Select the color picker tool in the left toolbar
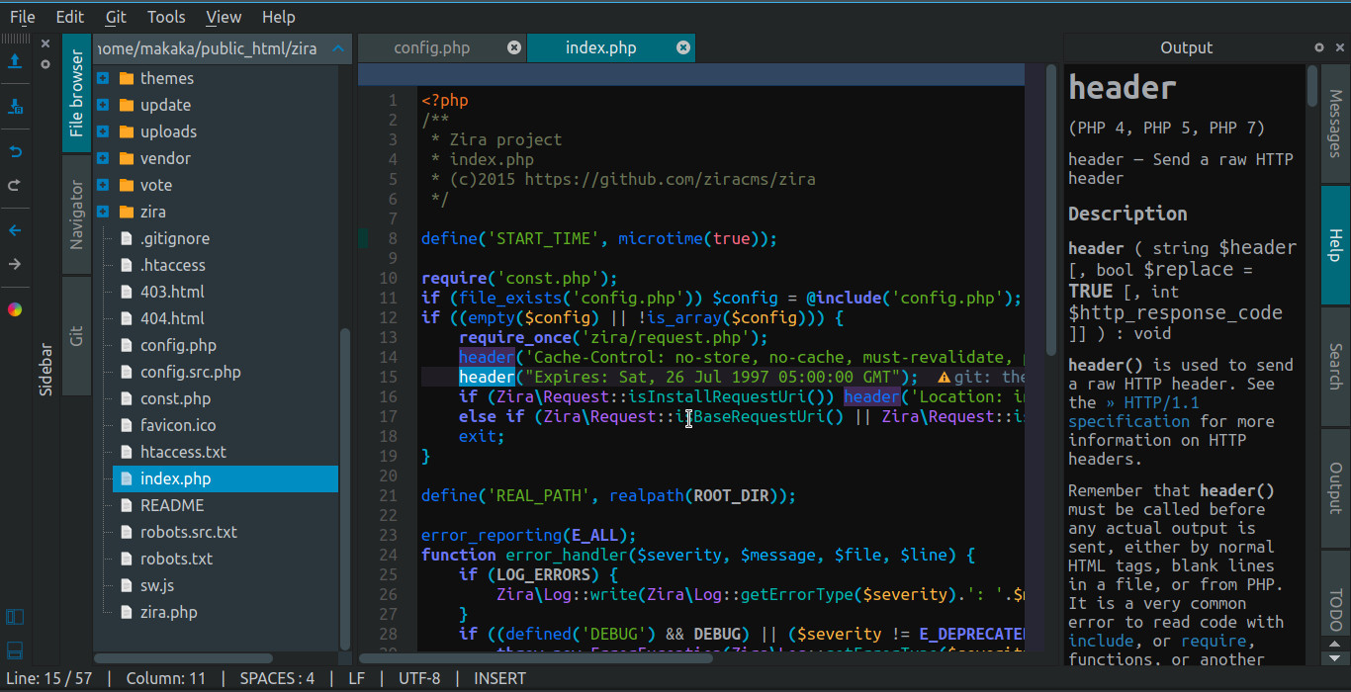 [15, 308]
